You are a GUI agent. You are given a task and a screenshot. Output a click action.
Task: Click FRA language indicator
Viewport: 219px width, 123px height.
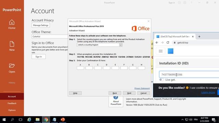pos(196,120)
